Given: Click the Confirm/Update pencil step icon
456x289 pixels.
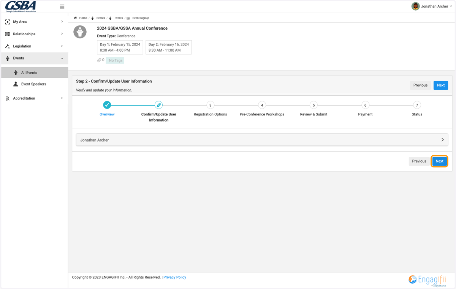Looking at the screenshot, I should [159, 105].
